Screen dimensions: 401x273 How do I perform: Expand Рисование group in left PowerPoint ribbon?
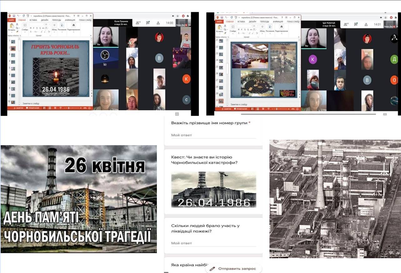[x=62, y=27]
